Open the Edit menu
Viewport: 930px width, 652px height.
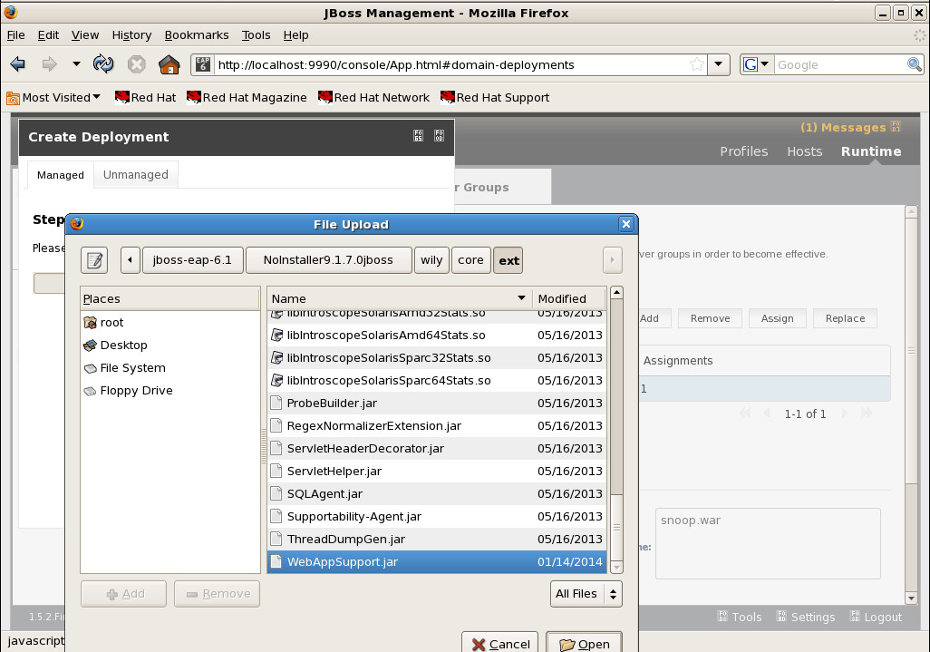click(x=48, y=35)
